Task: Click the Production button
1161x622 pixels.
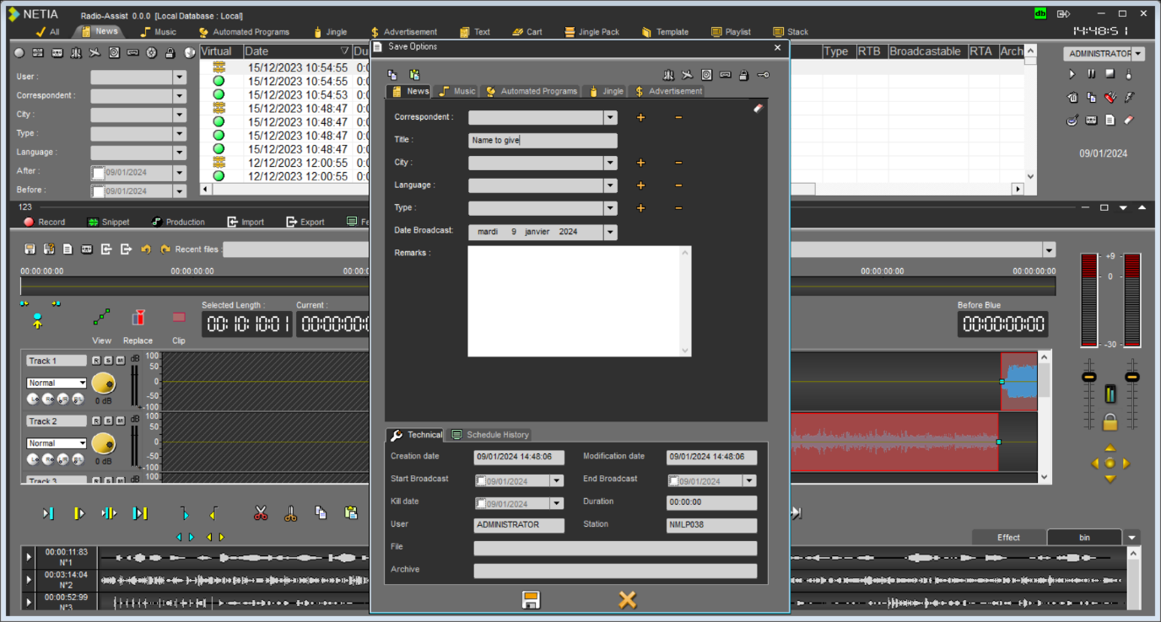Action: [178, 222]
